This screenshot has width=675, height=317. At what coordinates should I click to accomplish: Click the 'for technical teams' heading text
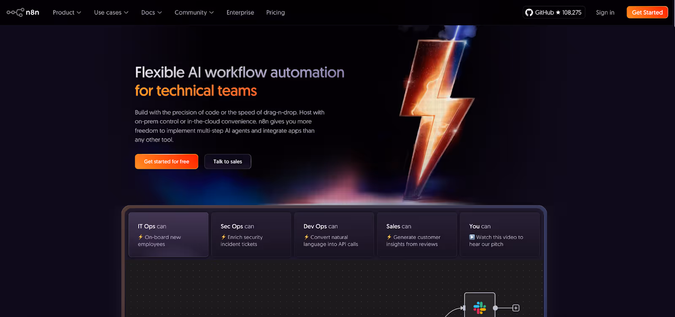point(196,91)
